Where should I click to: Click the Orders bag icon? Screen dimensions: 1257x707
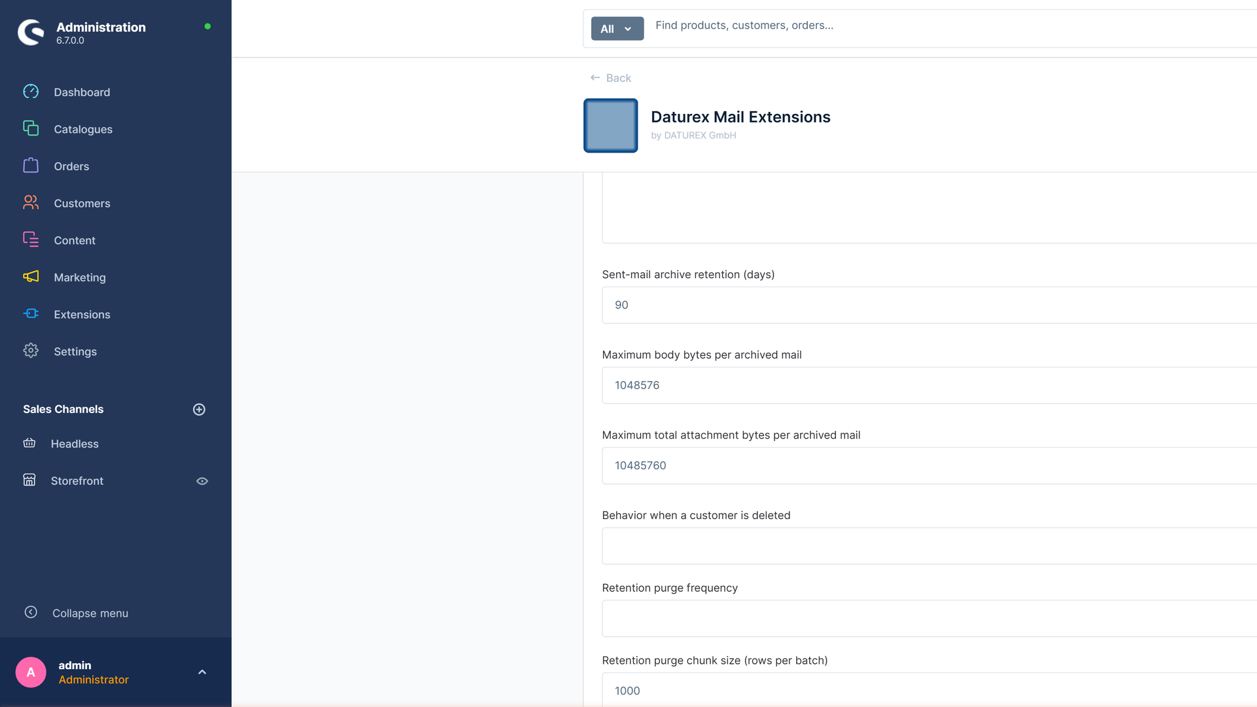pyautogui.click(x=31, y=166)
